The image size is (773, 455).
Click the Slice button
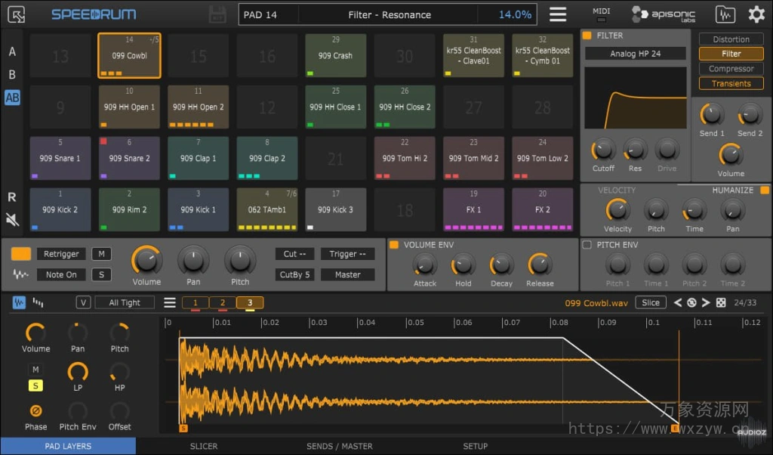pos(651,302)
